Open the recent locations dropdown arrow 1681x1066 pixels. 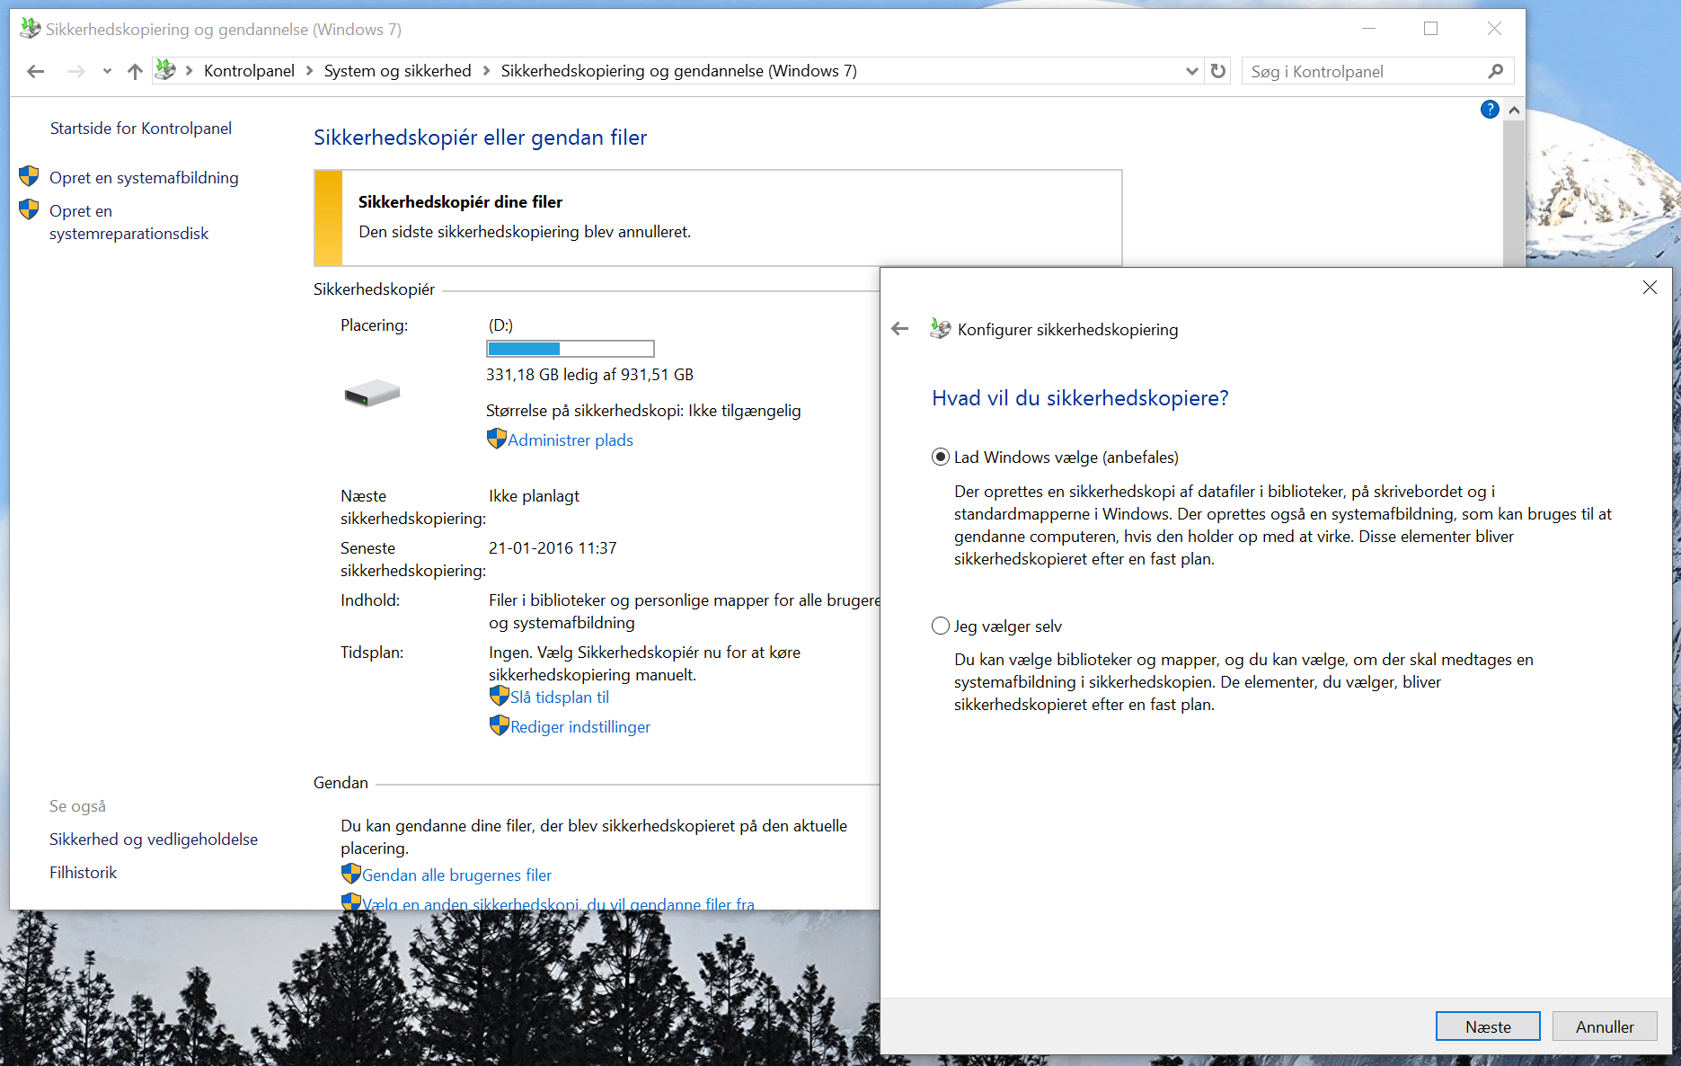click(x=107, y=71)
